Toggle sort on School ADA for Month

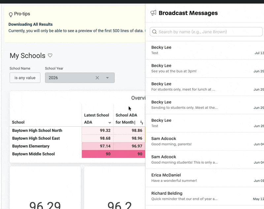coord(142,122)
